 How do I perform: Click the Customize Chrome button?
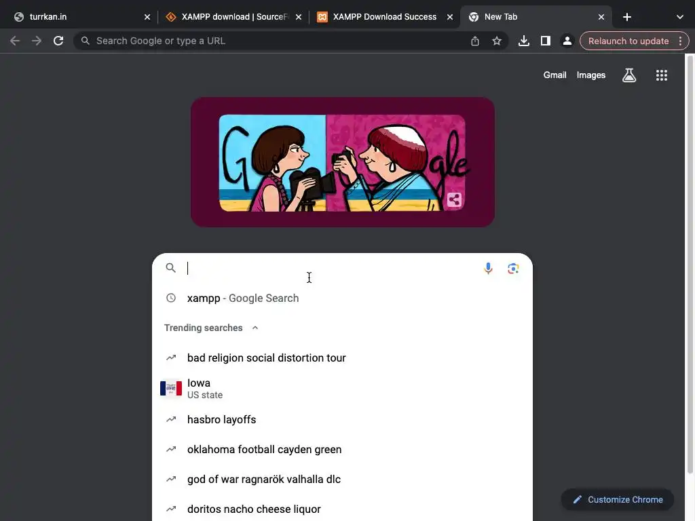618,500
